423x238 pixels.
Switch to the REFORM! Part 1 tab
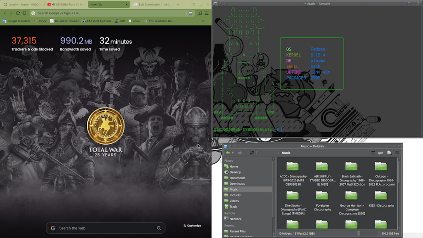tap(65, 5)
